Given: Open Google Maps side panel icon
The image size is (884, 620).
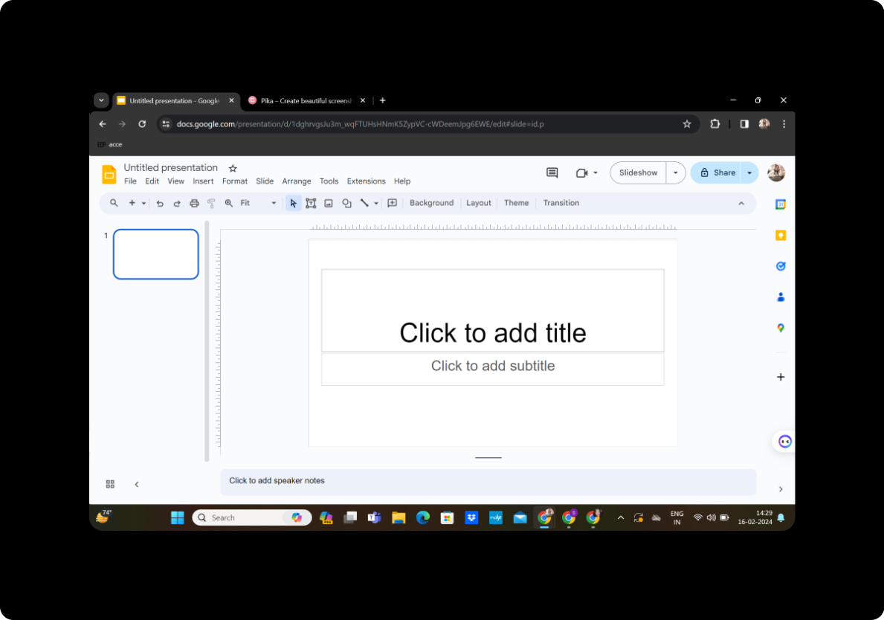Looking at the screenshot, I should click(780, 328).
